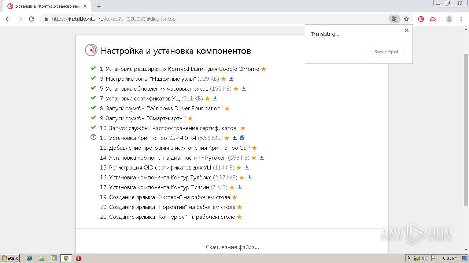Open the document icon next to КриптоПро CSP 4.0 R4

242,138
